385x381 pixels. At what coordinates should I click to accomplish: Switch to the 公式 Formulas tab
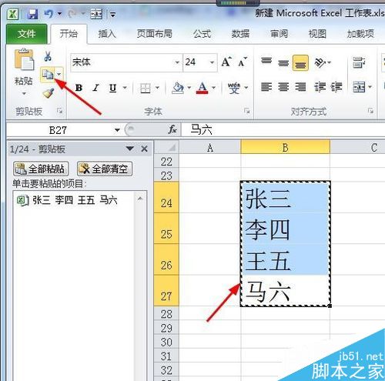coord(202,34)
